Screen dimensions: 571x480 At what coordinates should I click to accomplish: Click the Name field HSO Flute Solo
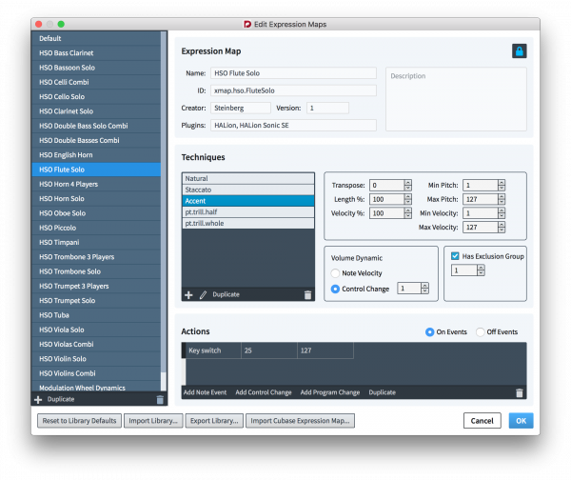pyautogui.click(x=293, y=73)
